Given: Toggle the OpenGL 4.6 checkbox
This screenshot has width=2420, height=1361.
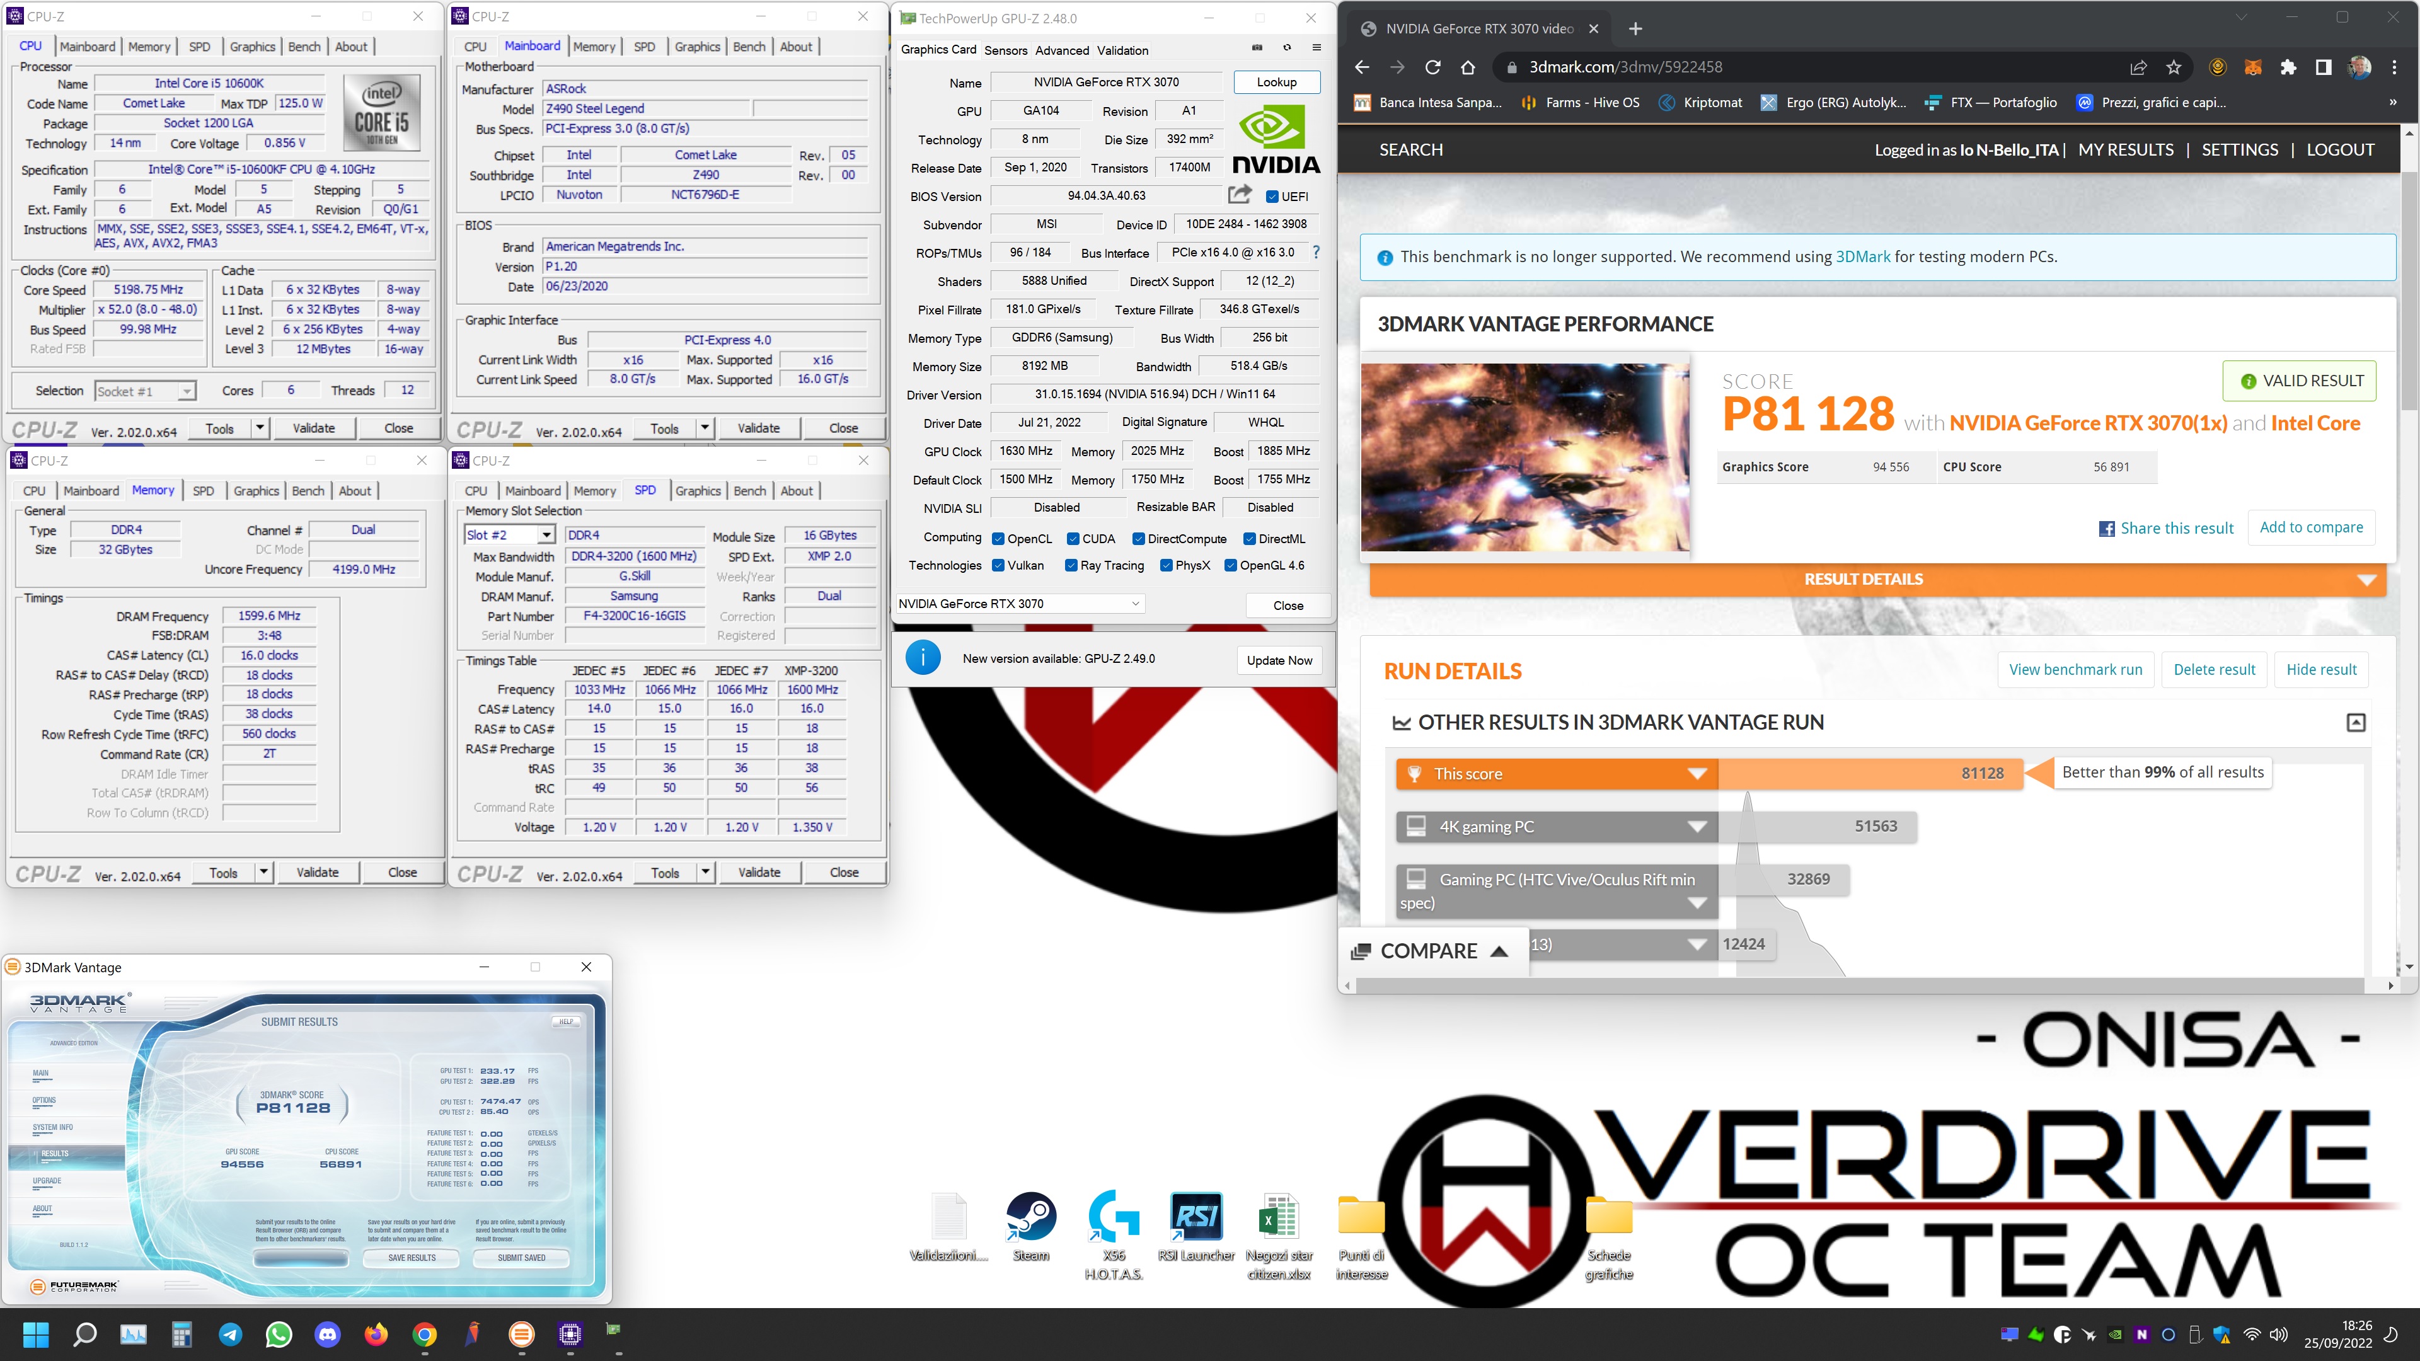Looking at the screenshot, I should pos(1231,565).
